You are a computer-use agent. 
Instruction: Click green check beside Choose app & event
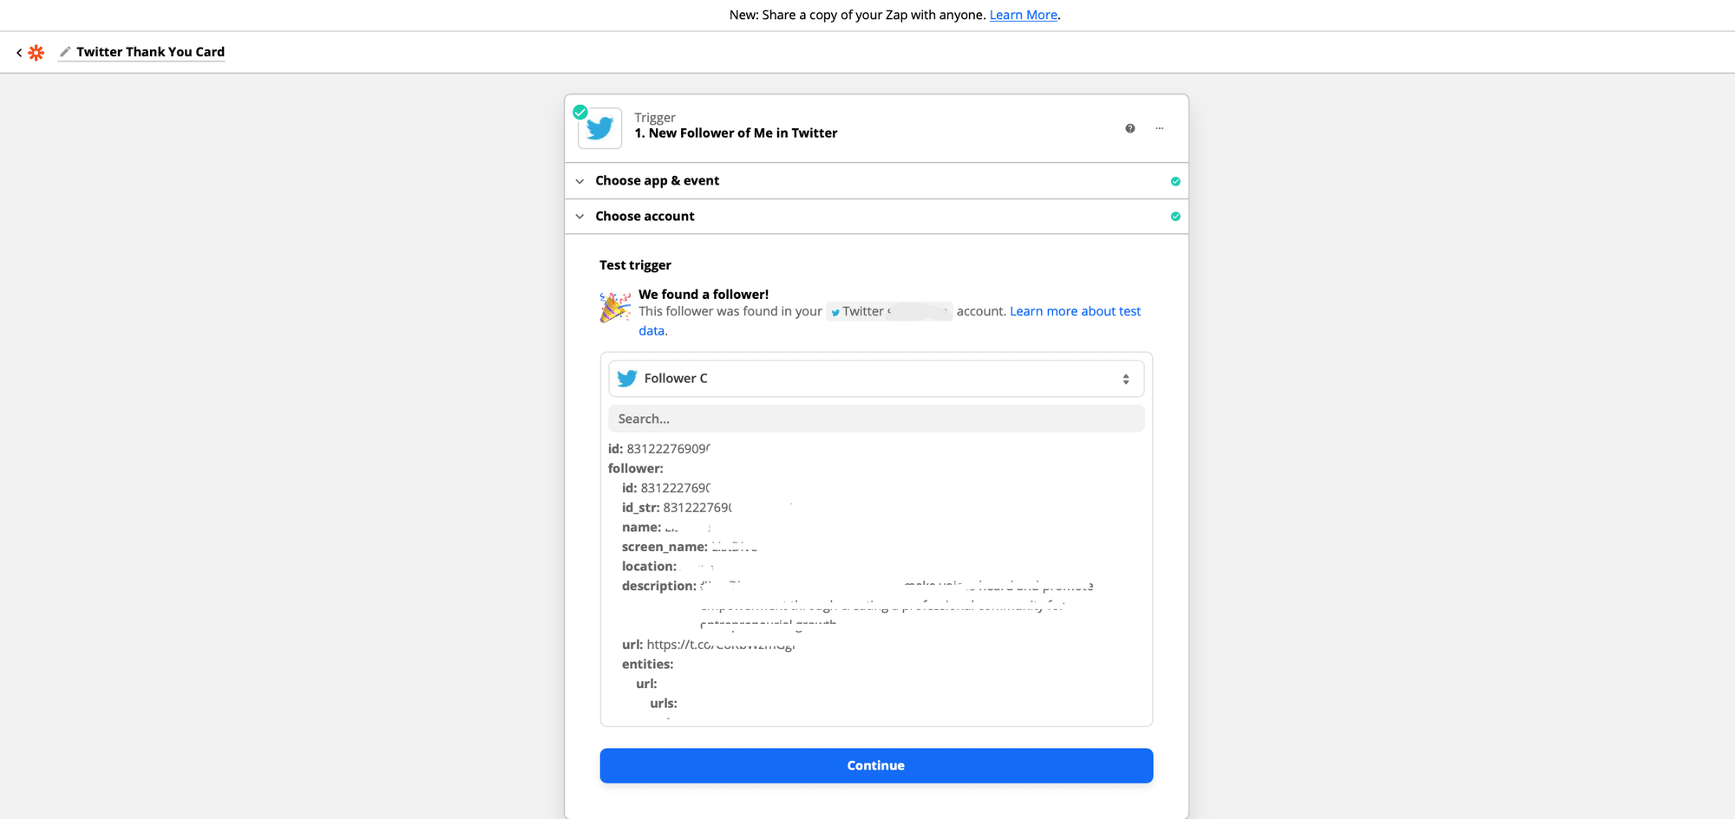tap(1175, 181)
